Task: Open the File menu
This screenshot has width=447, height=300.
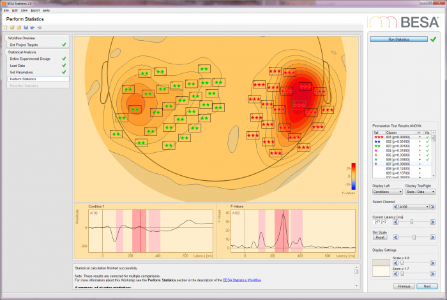Action: click(6, 10)
